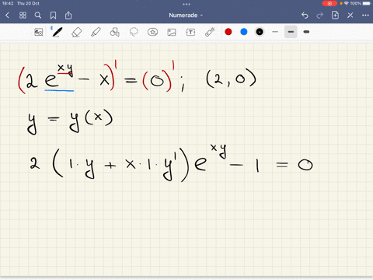Tap the screen recording indicator
373x280 pixels.
click(329, 3)
